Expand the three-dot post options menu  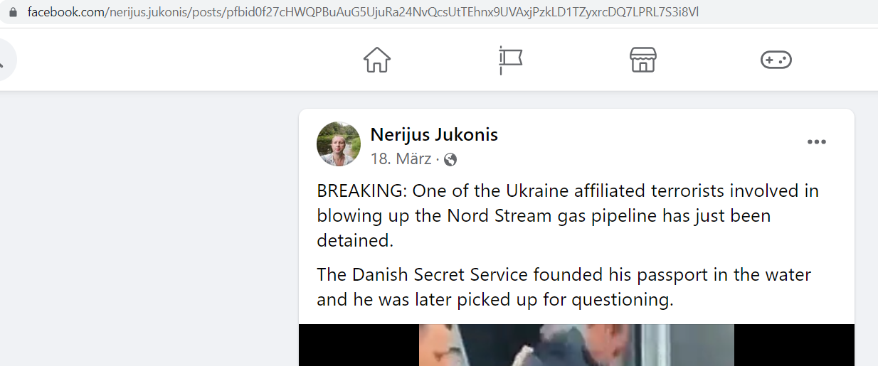(817, 142)
